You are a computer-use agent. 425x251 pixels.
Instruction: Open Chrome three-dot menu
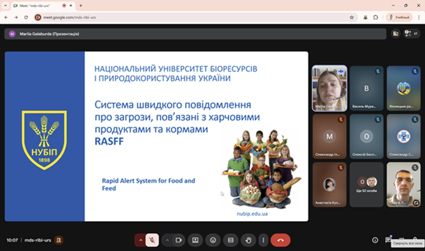tap(419, 18)
